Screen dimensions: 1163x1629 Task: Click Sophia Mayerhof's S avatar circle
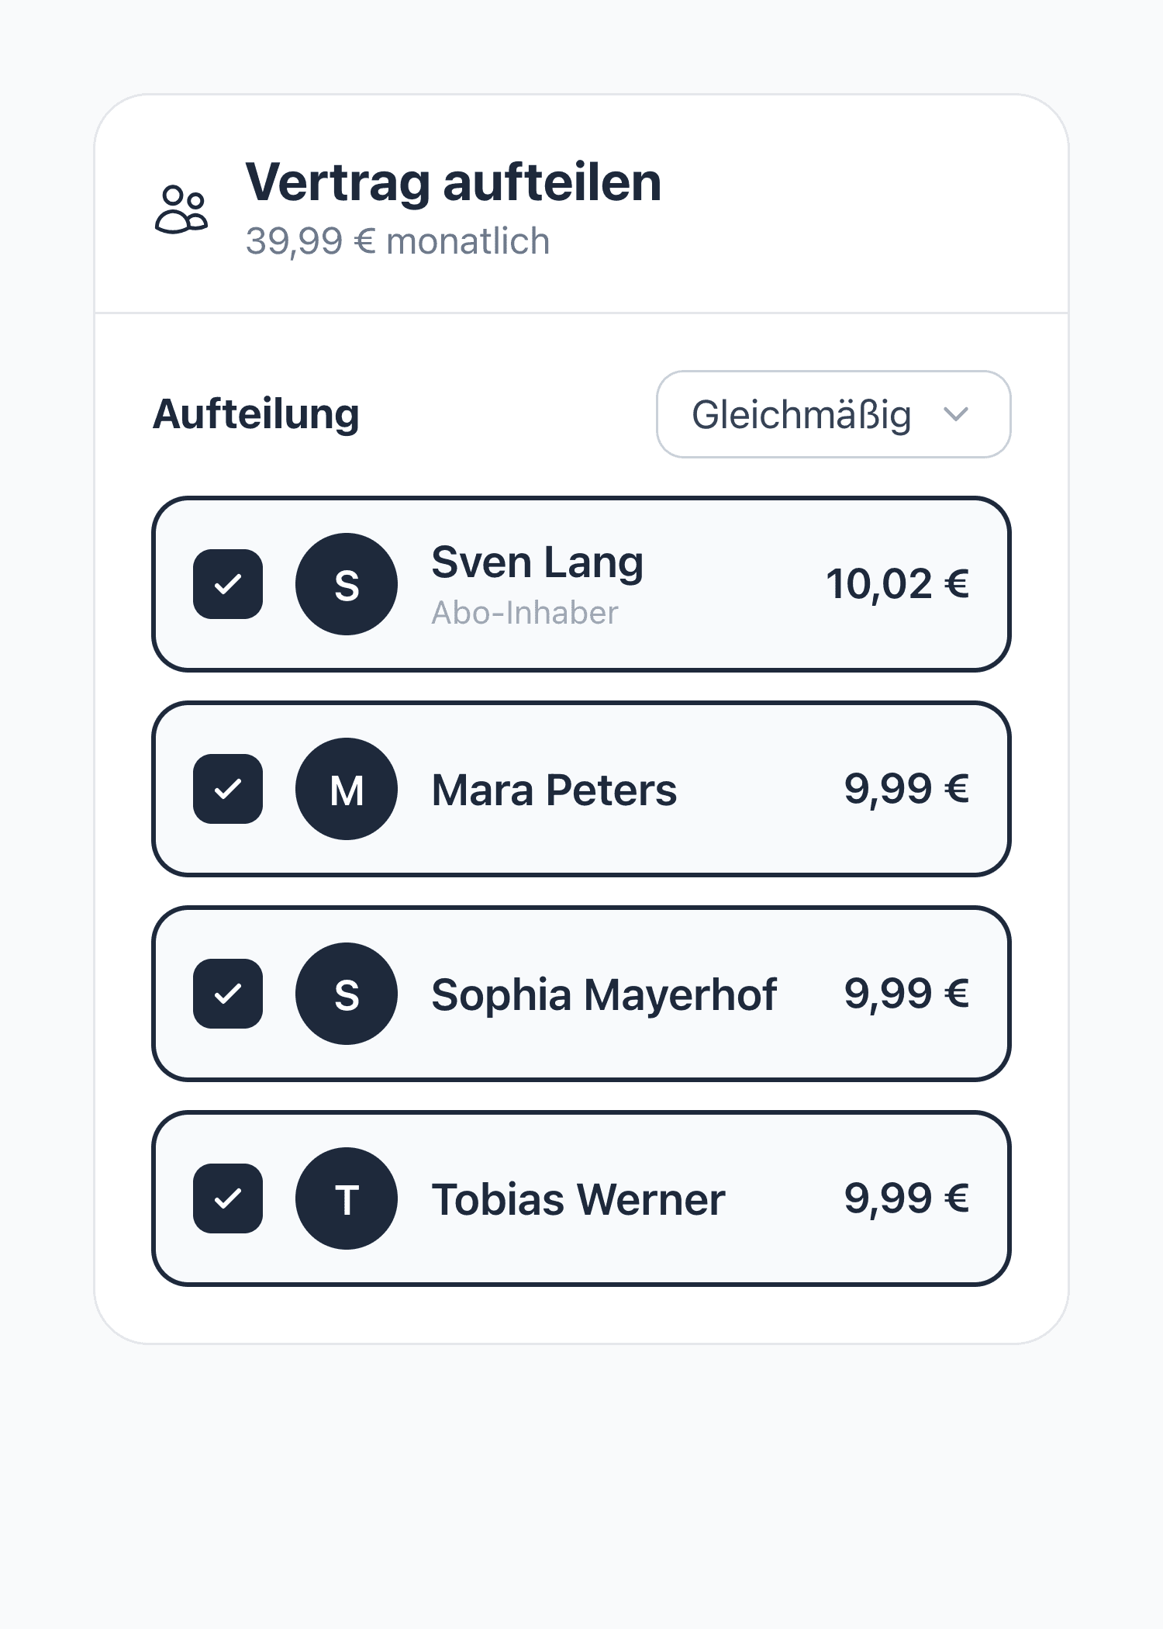pyautogui.click(x=347, y=994)
